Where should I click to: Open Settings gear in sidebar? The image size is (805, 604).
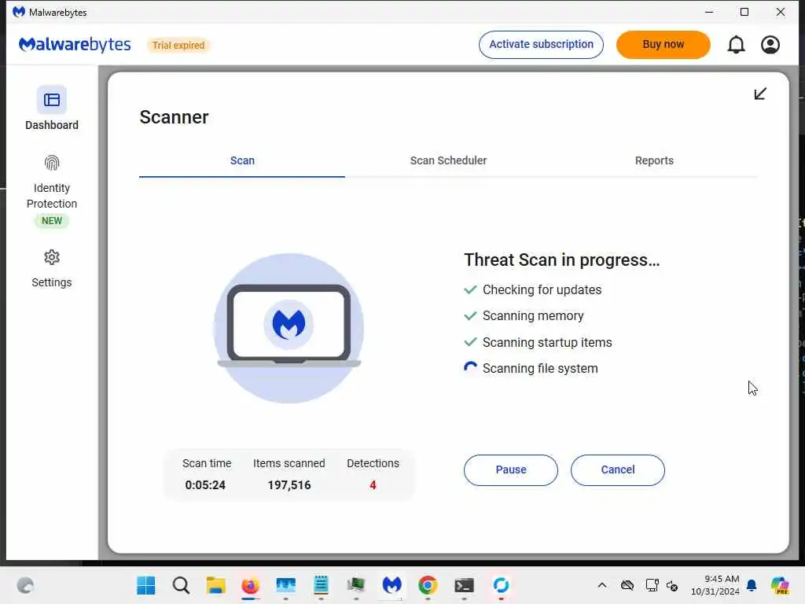[51, 257]
